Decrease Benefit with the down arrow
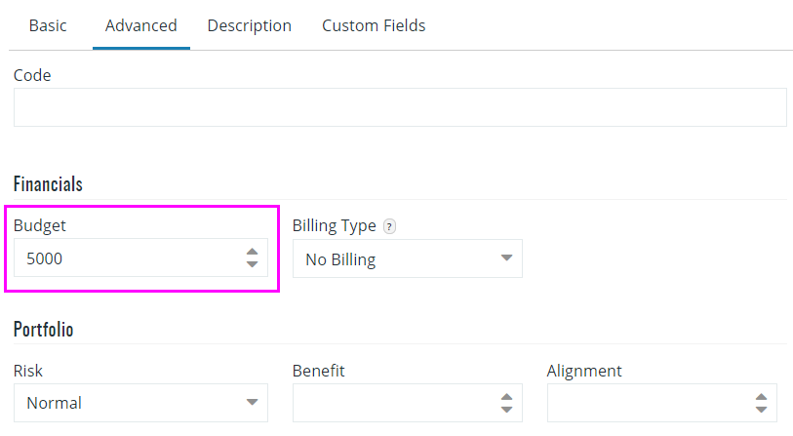The width and height of the screenshot is (793, 436). point(506,410)
